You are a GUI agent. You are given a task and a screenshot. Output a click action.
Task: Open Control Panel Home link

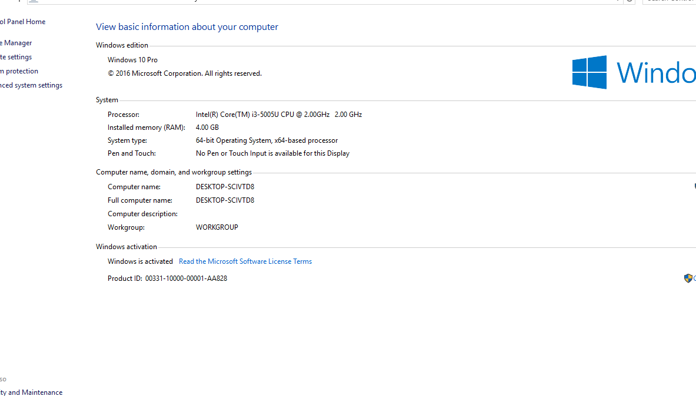click(22, 22)
